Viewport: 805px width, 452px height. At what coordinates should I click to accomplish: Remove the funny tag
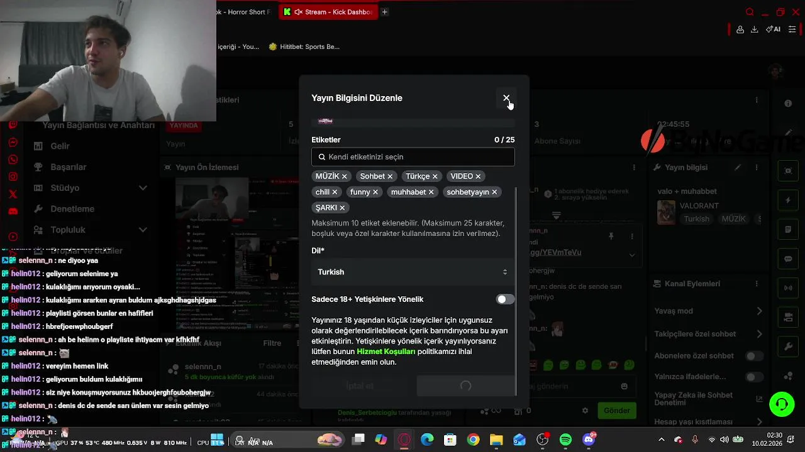[x=375, y=192]
